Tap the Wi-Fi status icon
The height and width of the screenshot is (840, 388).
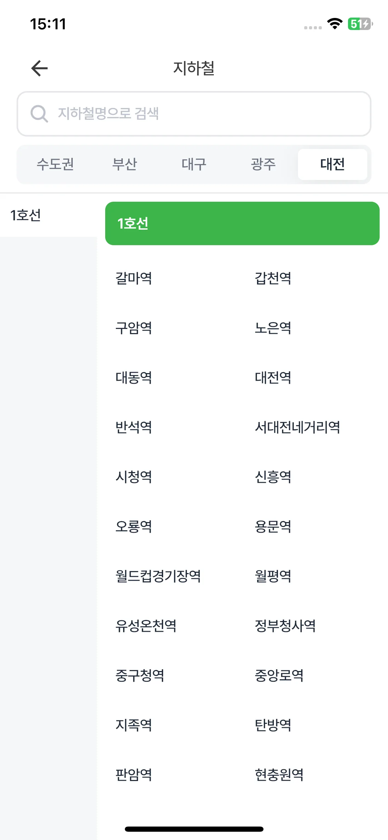click(335, 23)
